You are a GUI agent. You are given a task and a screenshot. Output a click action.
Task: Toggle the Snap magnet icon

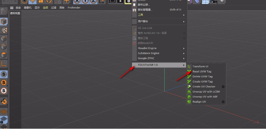pos(4,101)
